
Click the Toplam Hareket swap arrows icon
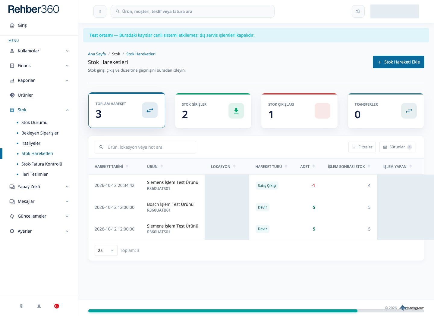(x=150, y=110)
